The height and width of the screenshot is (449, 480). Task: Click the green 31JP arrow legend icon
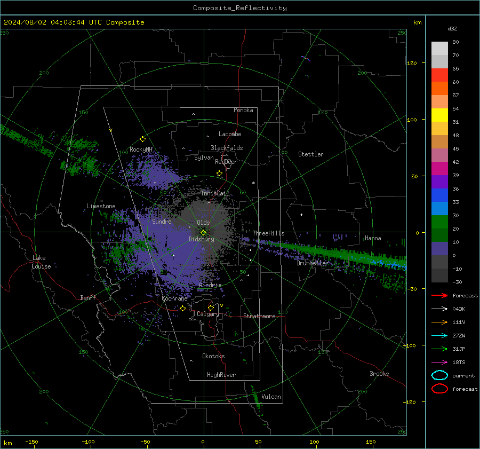439,349
